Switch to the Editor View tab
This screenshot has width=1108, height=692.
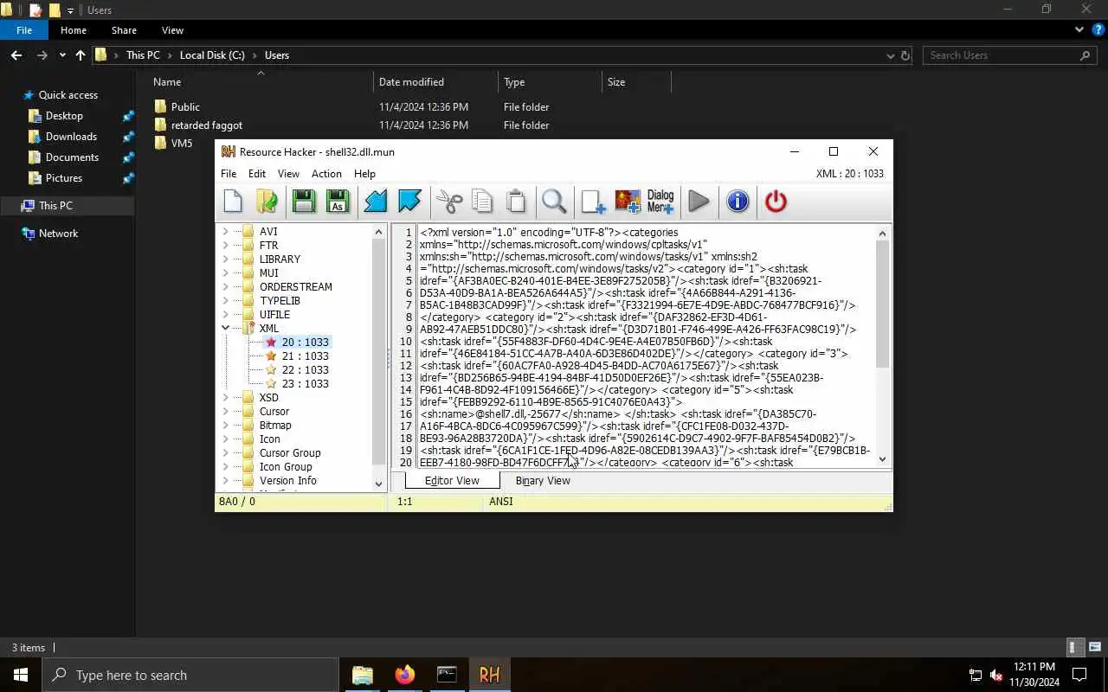pyautogui.click(x=452, y=481)
